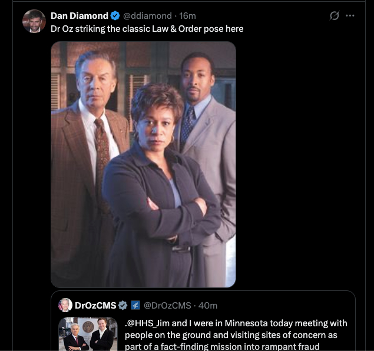Open the Law & Order cast photo
The width and height of the screenshot is (374, 351).
tap(143, 164)
